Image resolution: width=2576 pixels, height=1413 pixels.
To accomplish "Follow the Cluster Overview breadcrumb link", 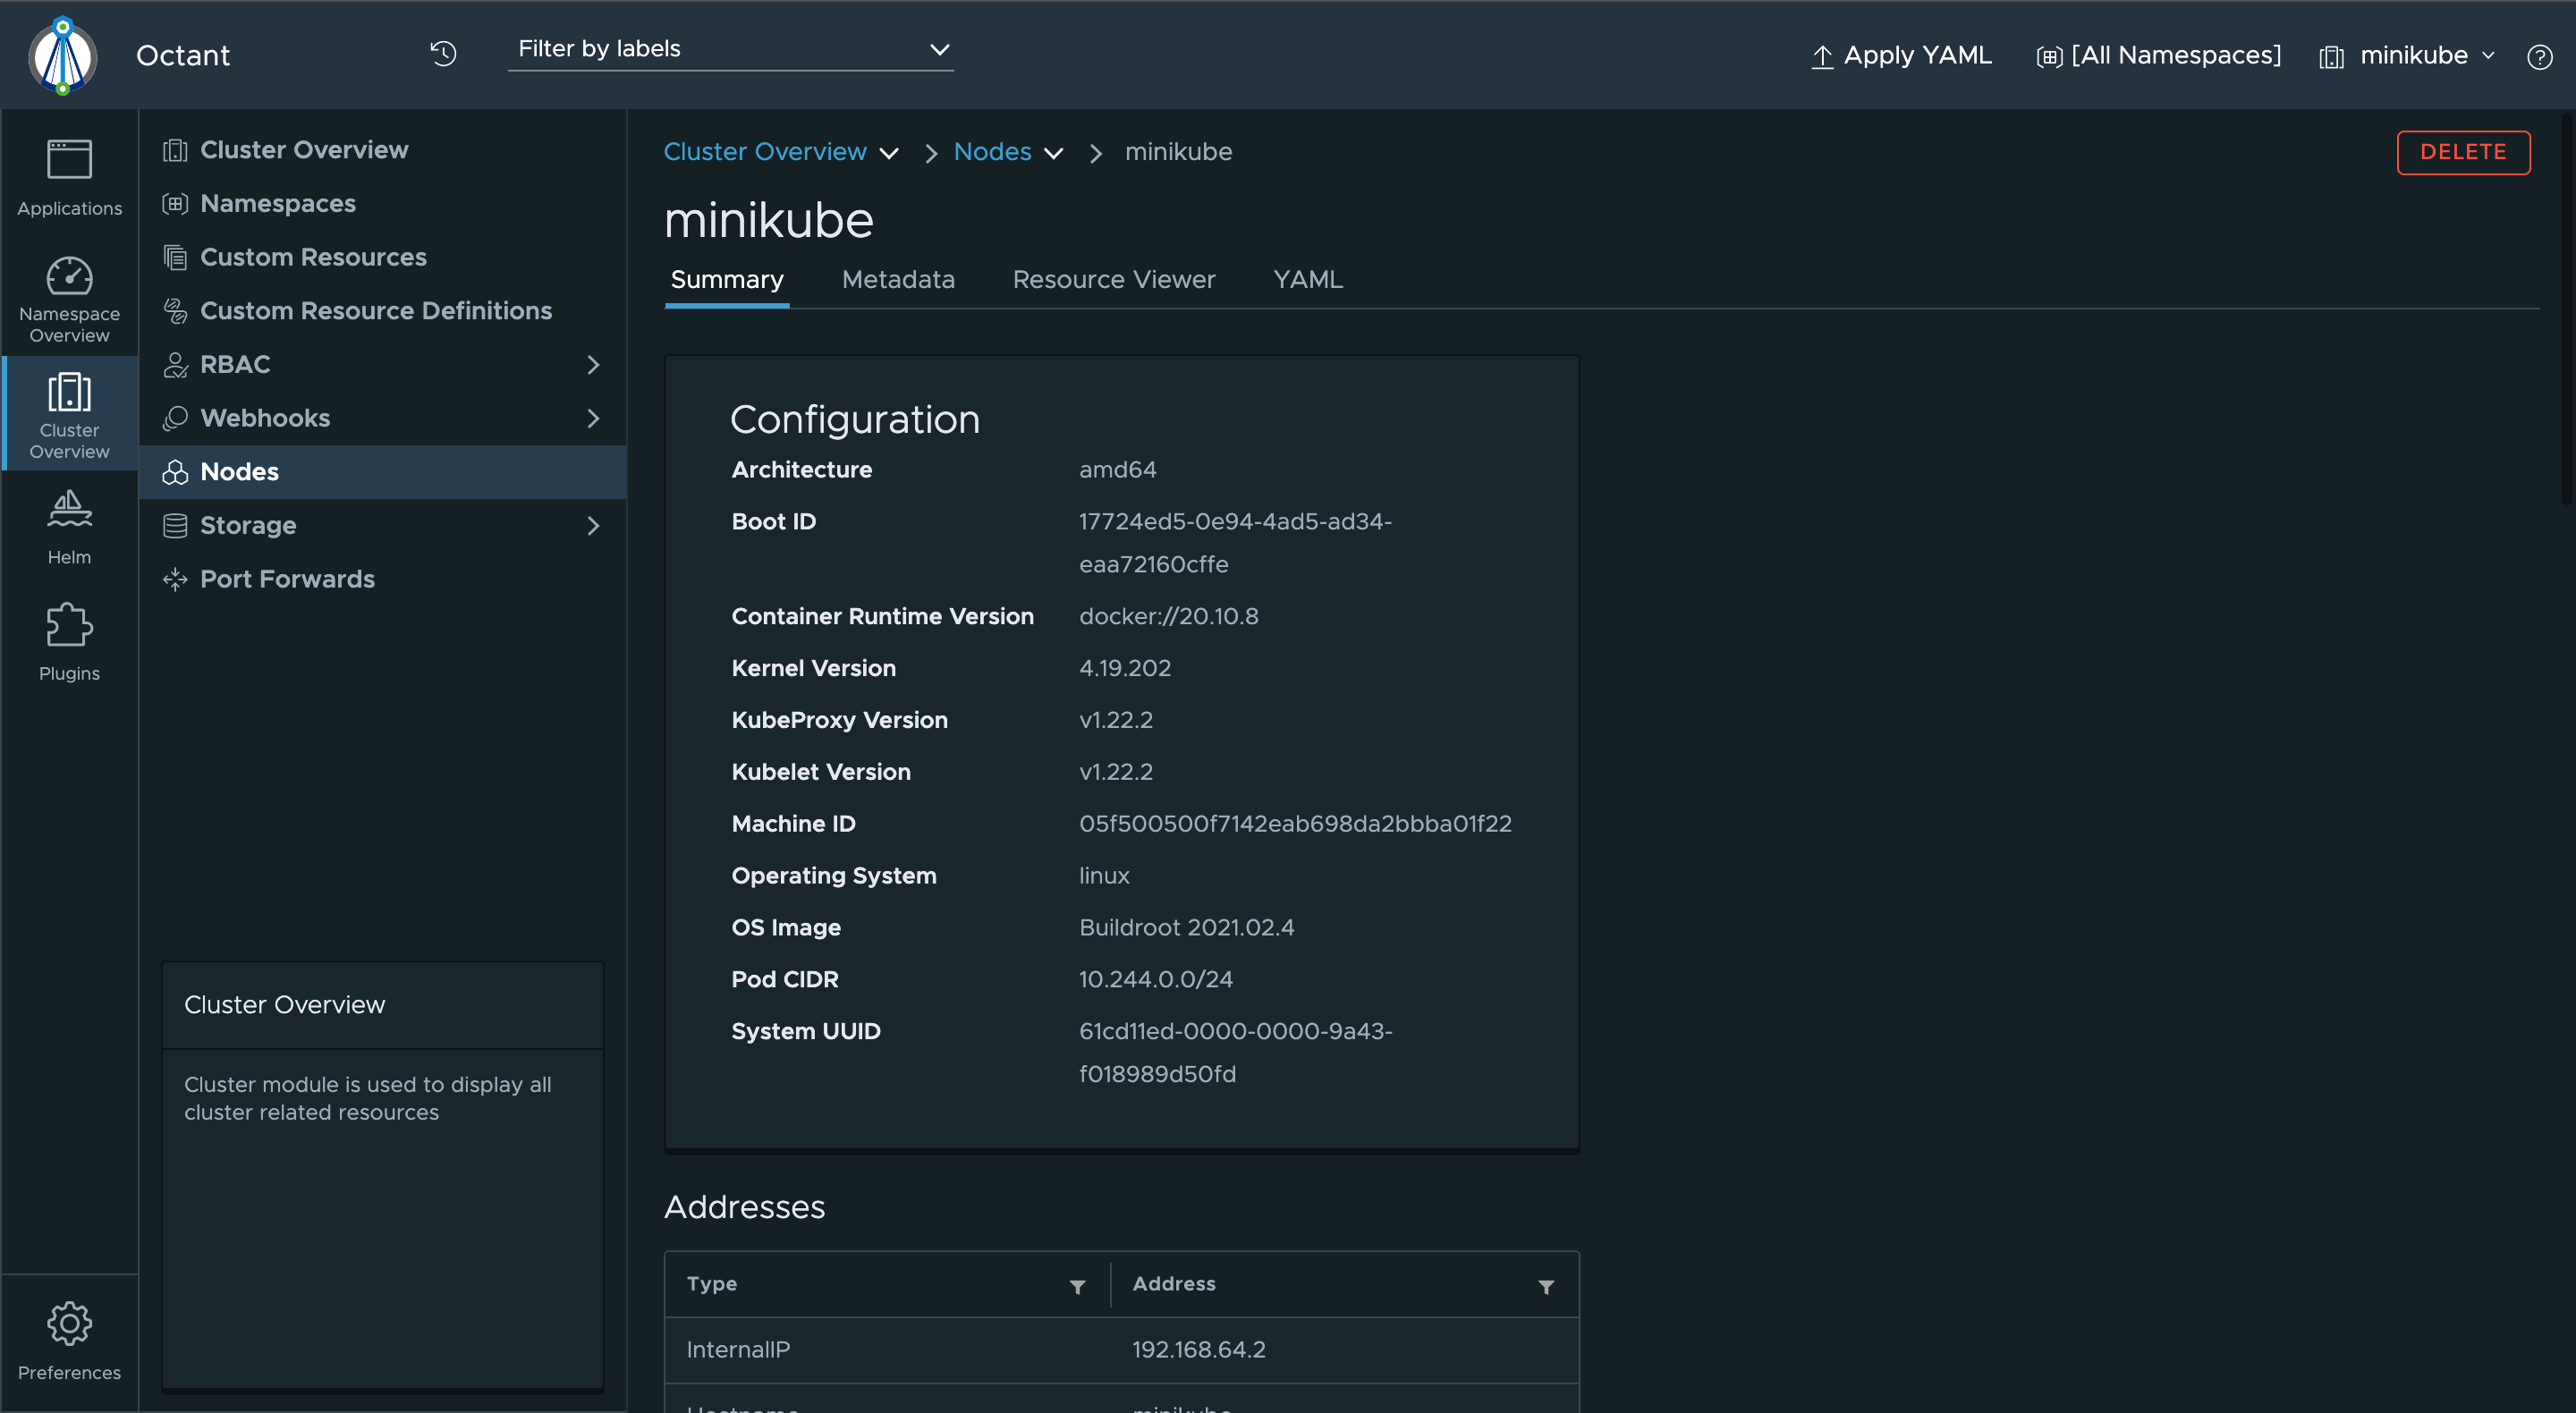I will pos(765,152).
